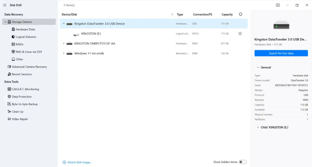Open Advanced Camera Recovery
The image size is (312, 167).
pos(29,67)
